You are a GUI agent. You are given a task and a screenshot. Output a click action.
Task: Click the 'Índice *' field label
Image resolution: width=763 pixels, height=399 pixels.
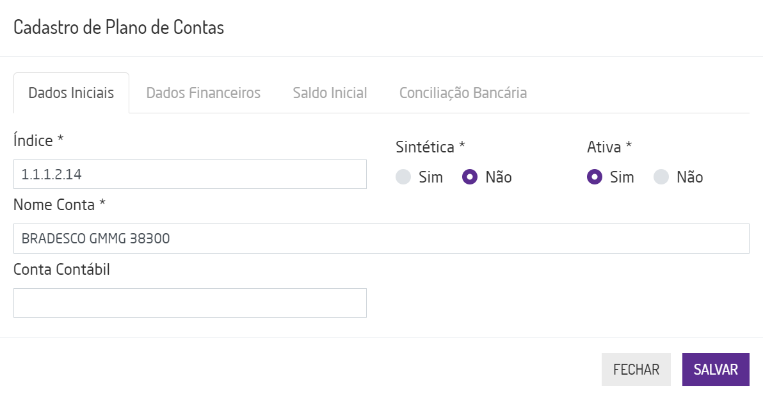(38, 141)
